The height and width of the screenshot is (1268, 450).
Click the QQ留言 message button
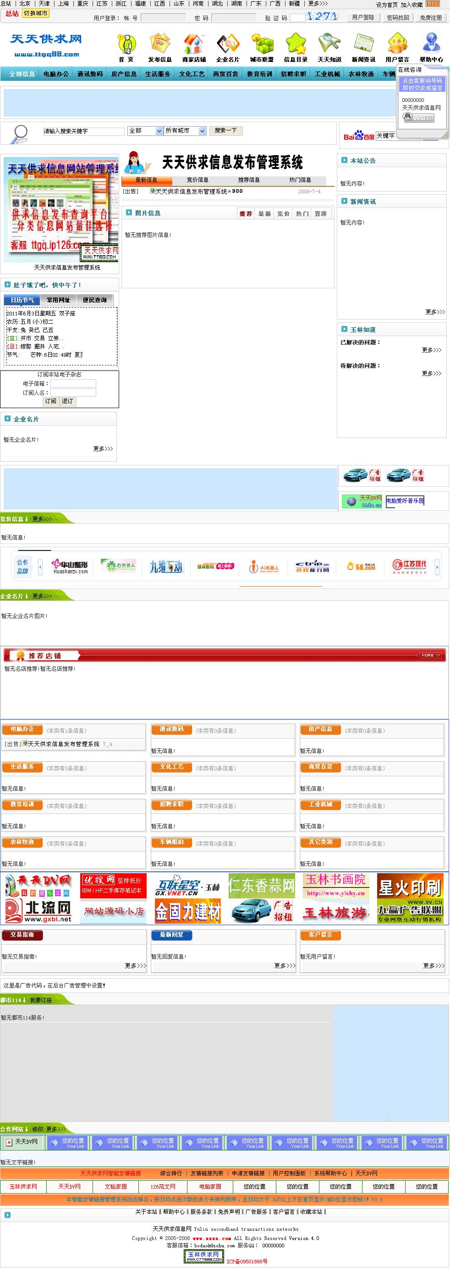418,118
